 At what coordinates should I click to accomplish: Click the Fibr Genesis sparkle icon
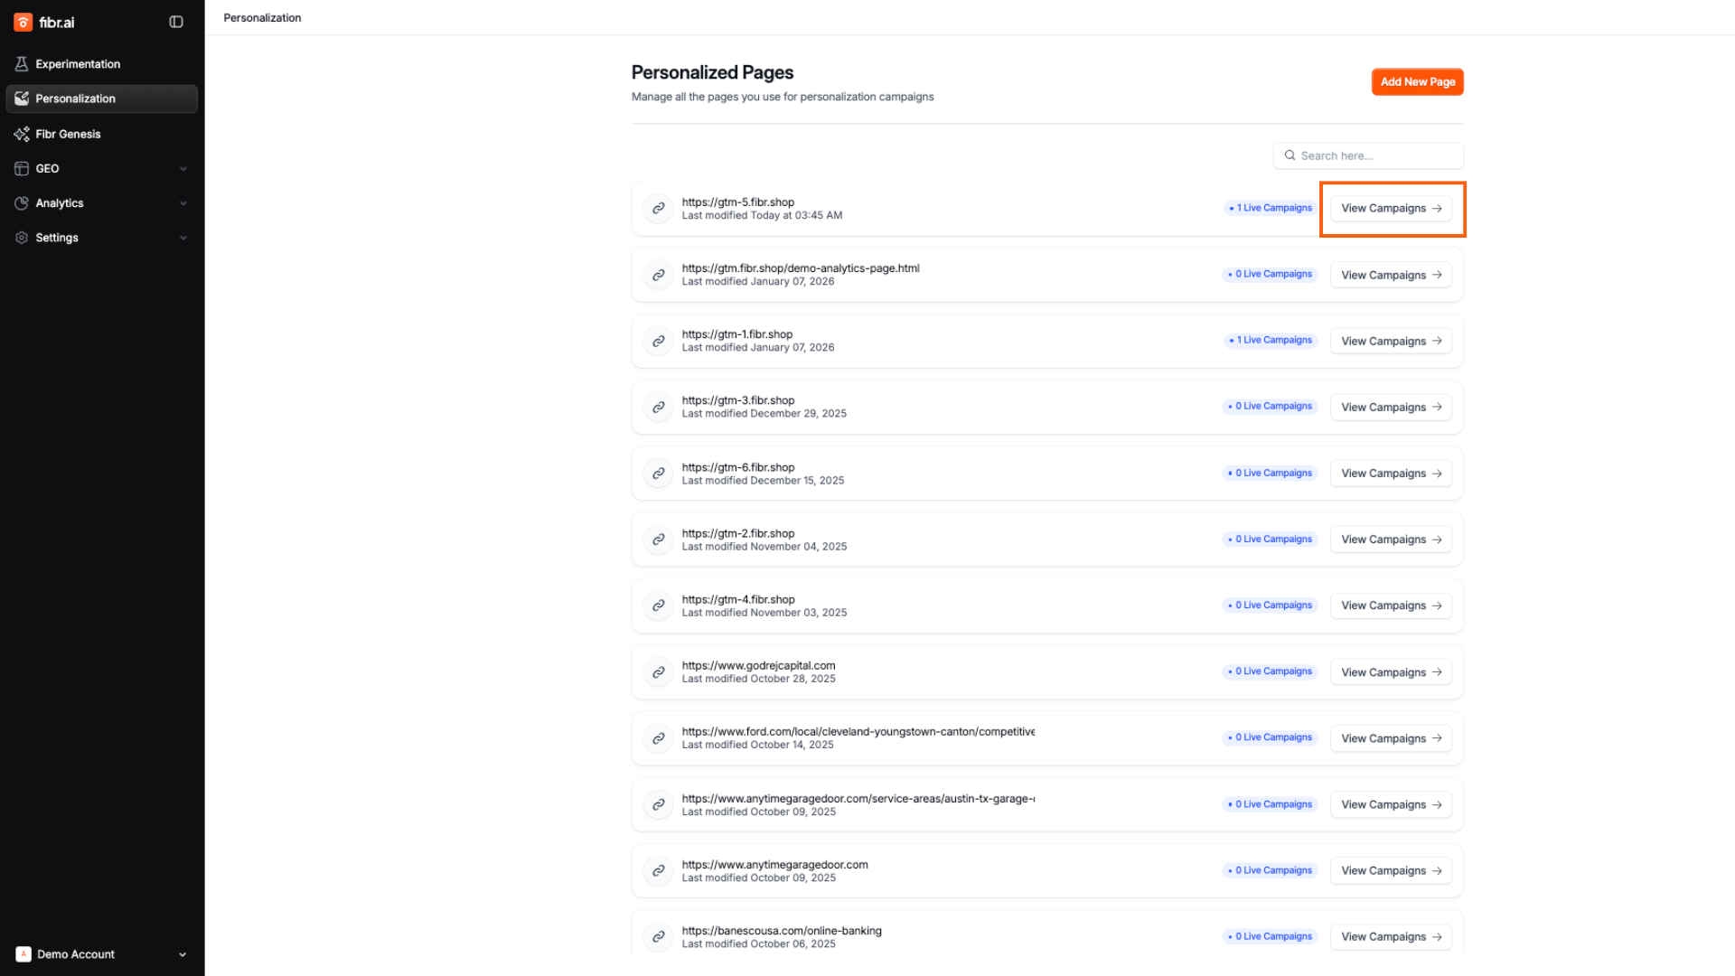[x=22, y=134]
